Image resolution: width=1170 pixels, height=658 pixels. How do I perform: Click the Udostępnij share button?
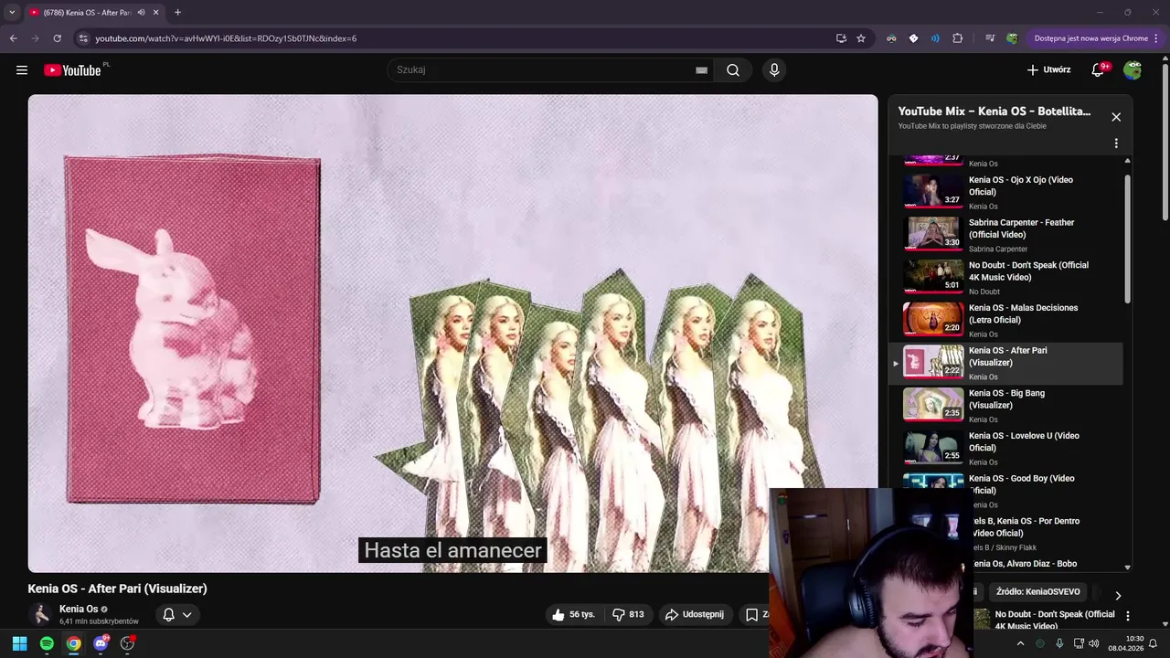[x=695, y=614]
